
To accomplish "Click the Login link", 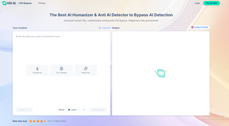I will pos(197,3).
